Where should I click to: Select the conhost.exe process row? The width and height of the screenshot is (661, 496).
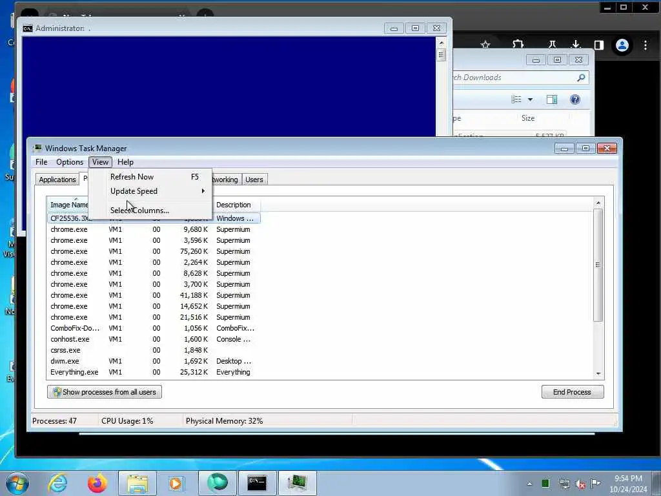pyautogui.click(x=154, y=339)
